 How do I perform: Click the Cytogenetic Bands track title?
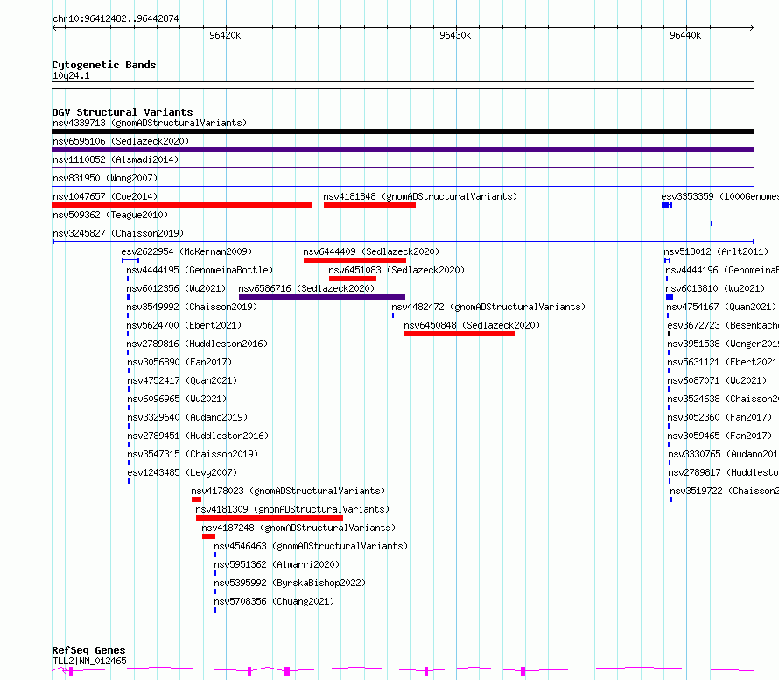click(x=104, y=65)
